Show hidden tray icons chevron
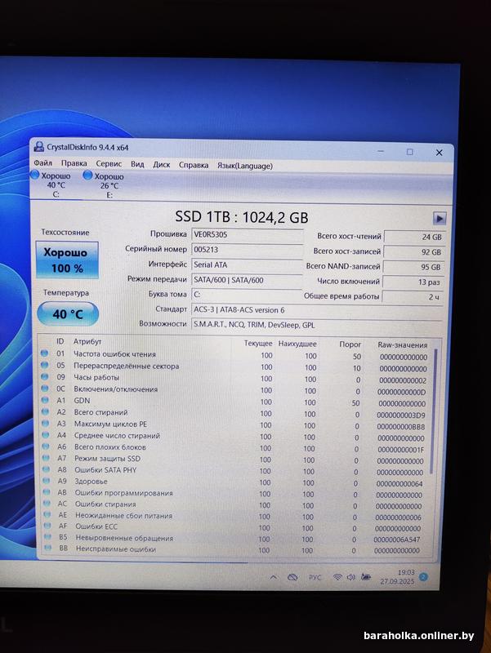 [274, 577]
